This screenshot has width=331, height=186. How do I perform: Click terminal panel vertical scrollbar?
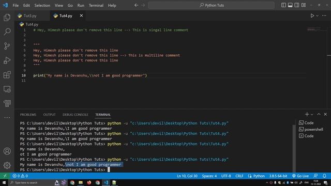click(x=294, y=148)
